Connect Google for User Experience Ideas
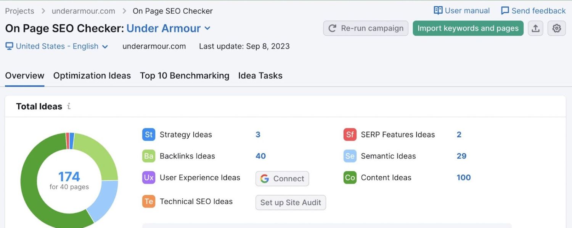This screenshot has width=572, height=228. click(282, 179)
